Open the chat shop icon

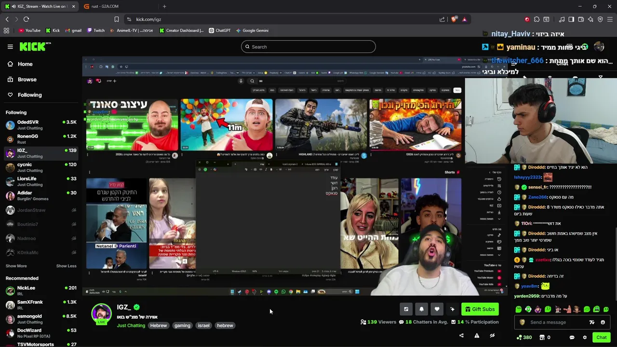(x=542, y=337)
